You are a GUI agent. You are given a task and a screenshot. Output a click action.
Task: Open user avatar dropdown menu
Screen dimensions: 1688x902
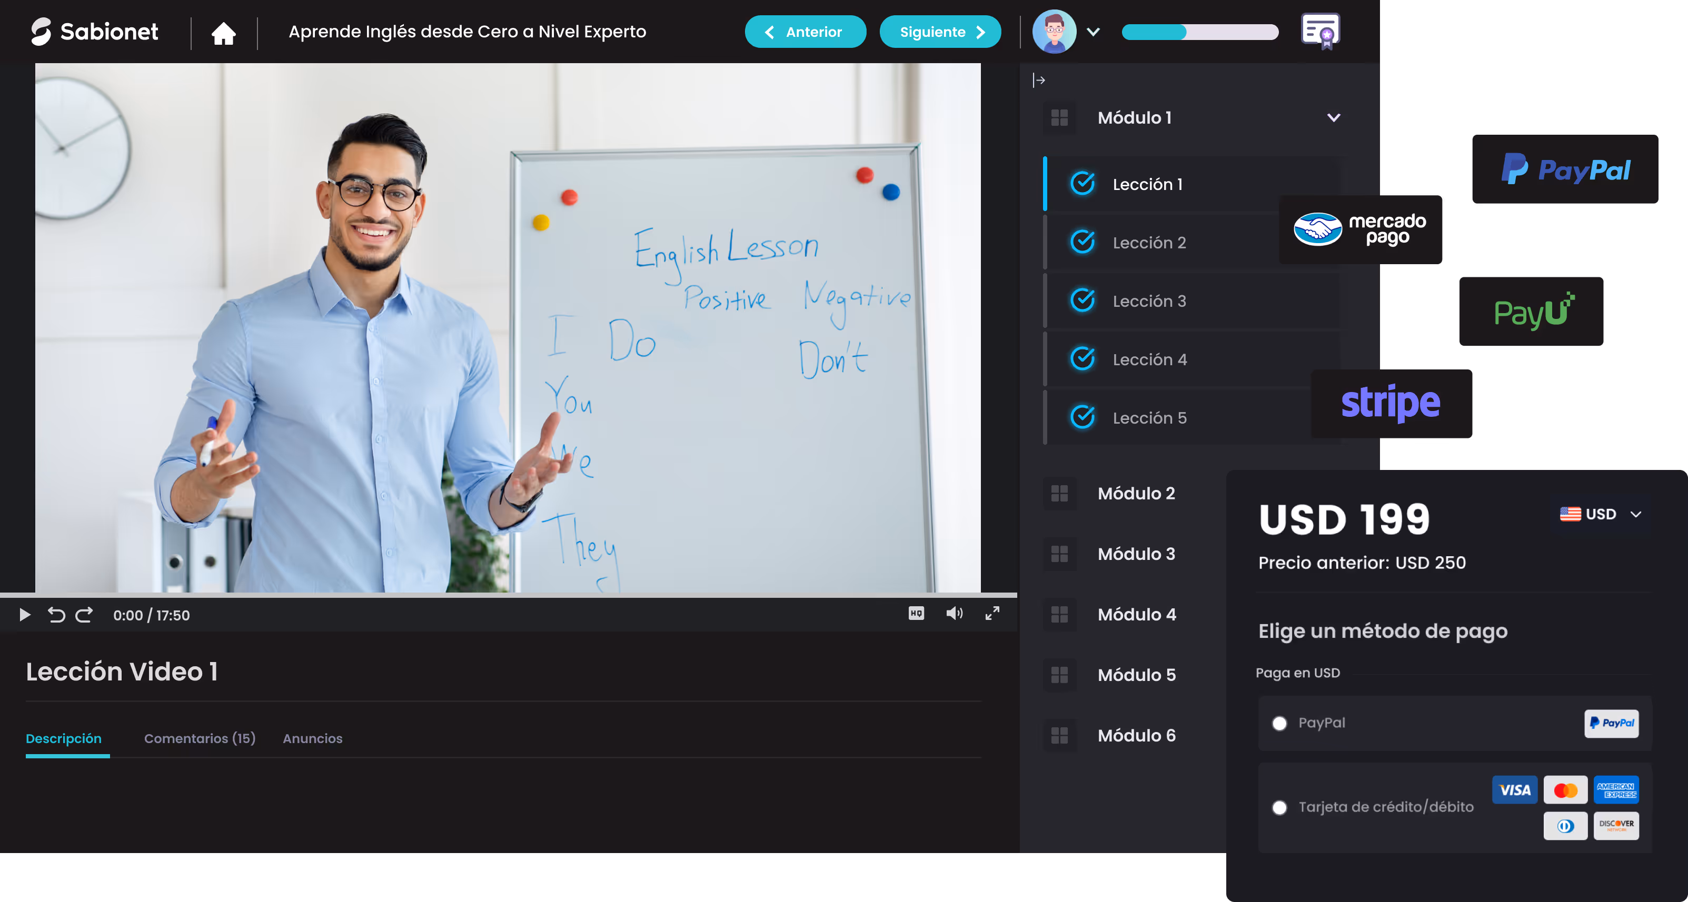coord(1093,32)
